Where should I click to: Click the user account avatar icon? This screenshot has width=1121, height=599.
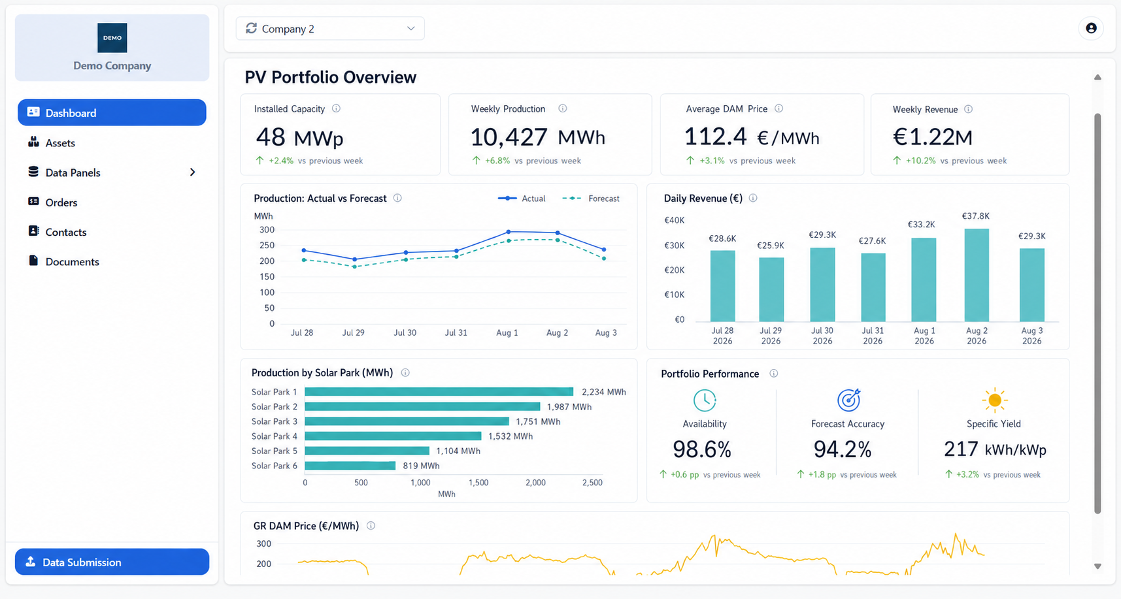pyautogui.click(x=1091, y=28)
